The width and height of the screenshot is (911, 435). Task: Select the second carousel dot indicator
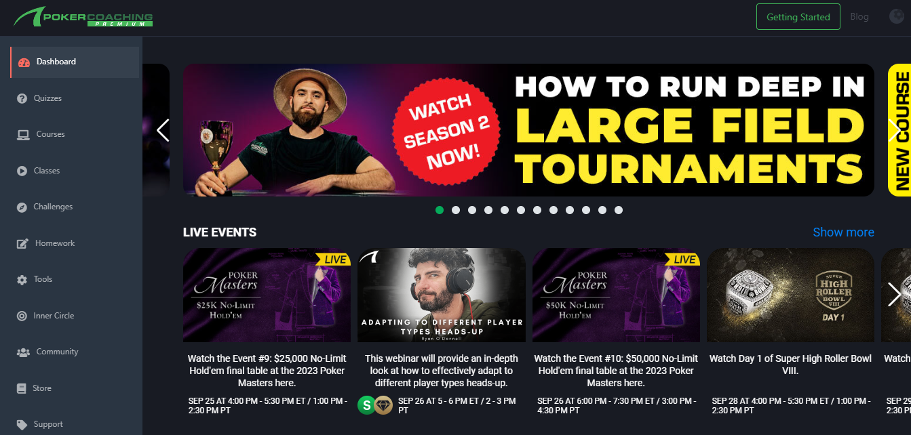[456, 210]
